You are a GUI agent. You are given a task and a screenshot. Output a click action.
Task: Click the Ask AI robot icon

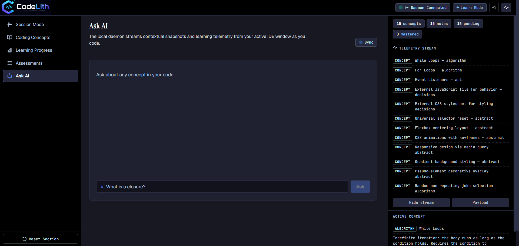pyautogui.click(x=10, y=76)
